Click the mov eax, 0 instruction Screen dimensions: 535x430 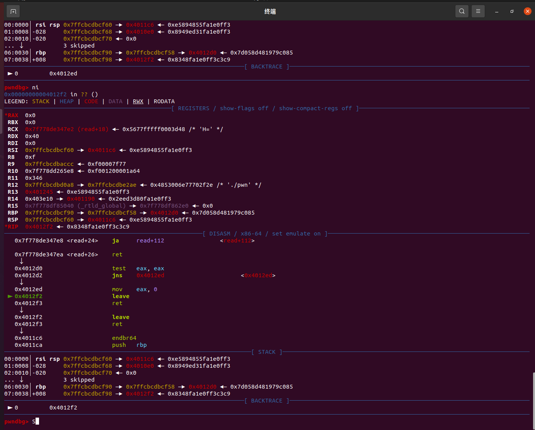pyautogui.click(x=135, y=289)
